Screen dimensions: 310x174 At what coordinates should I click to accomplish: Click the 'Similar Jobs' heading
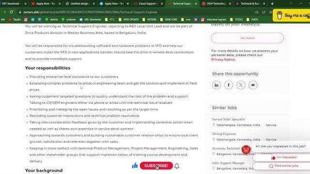(x=224, y=108)
